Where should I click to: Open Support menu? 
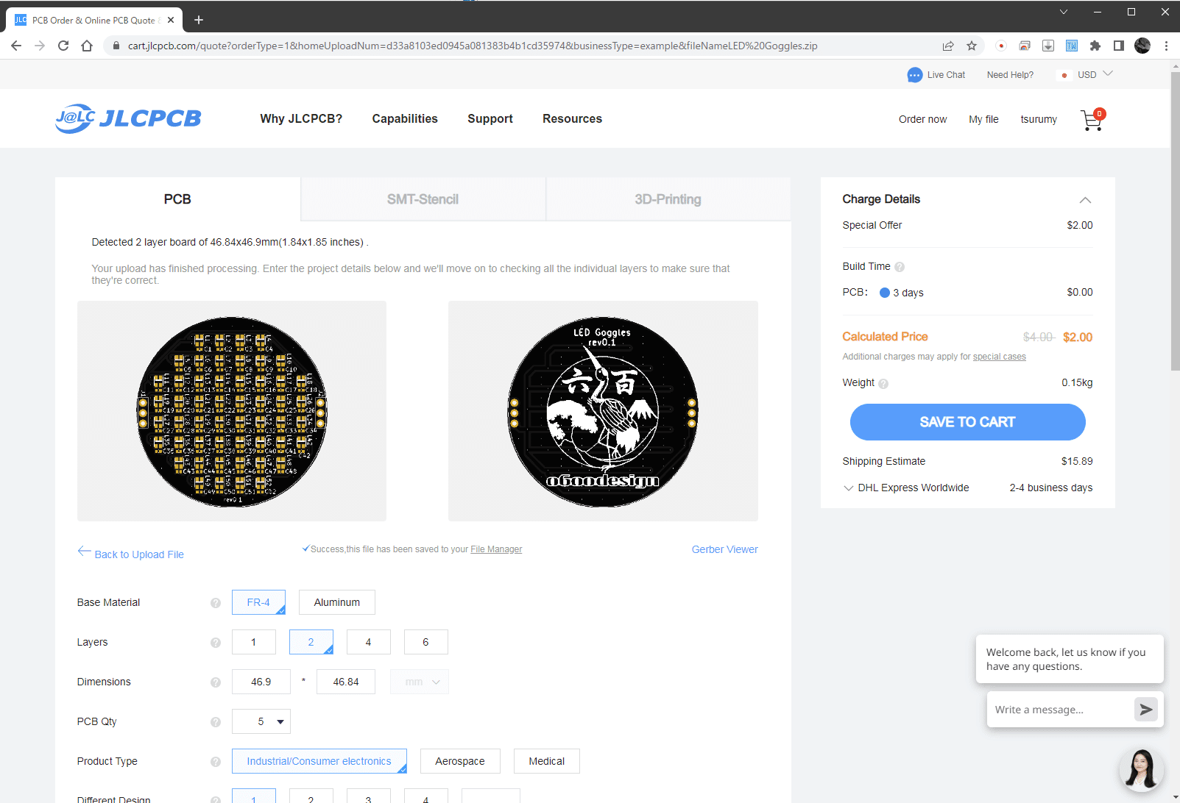point(490,118)
